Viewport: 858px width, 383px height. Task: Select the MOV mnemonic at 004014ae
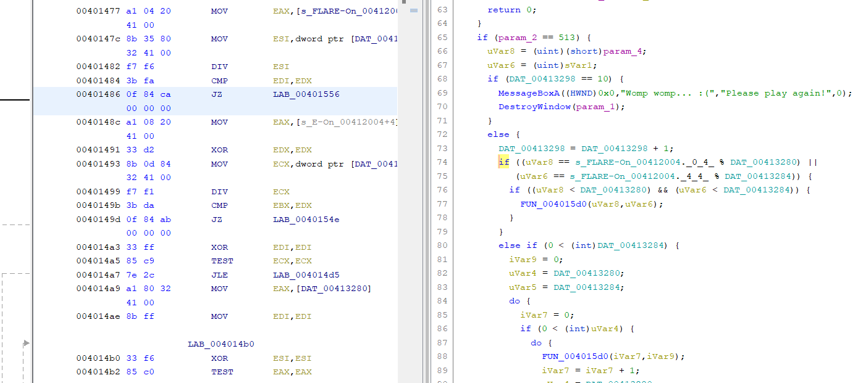219,316
